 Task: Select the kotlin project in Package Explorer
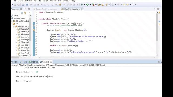[16, 16]
